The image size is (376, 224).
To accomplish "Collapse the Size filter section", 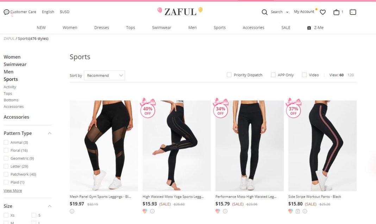I will [x=50, y=206].
